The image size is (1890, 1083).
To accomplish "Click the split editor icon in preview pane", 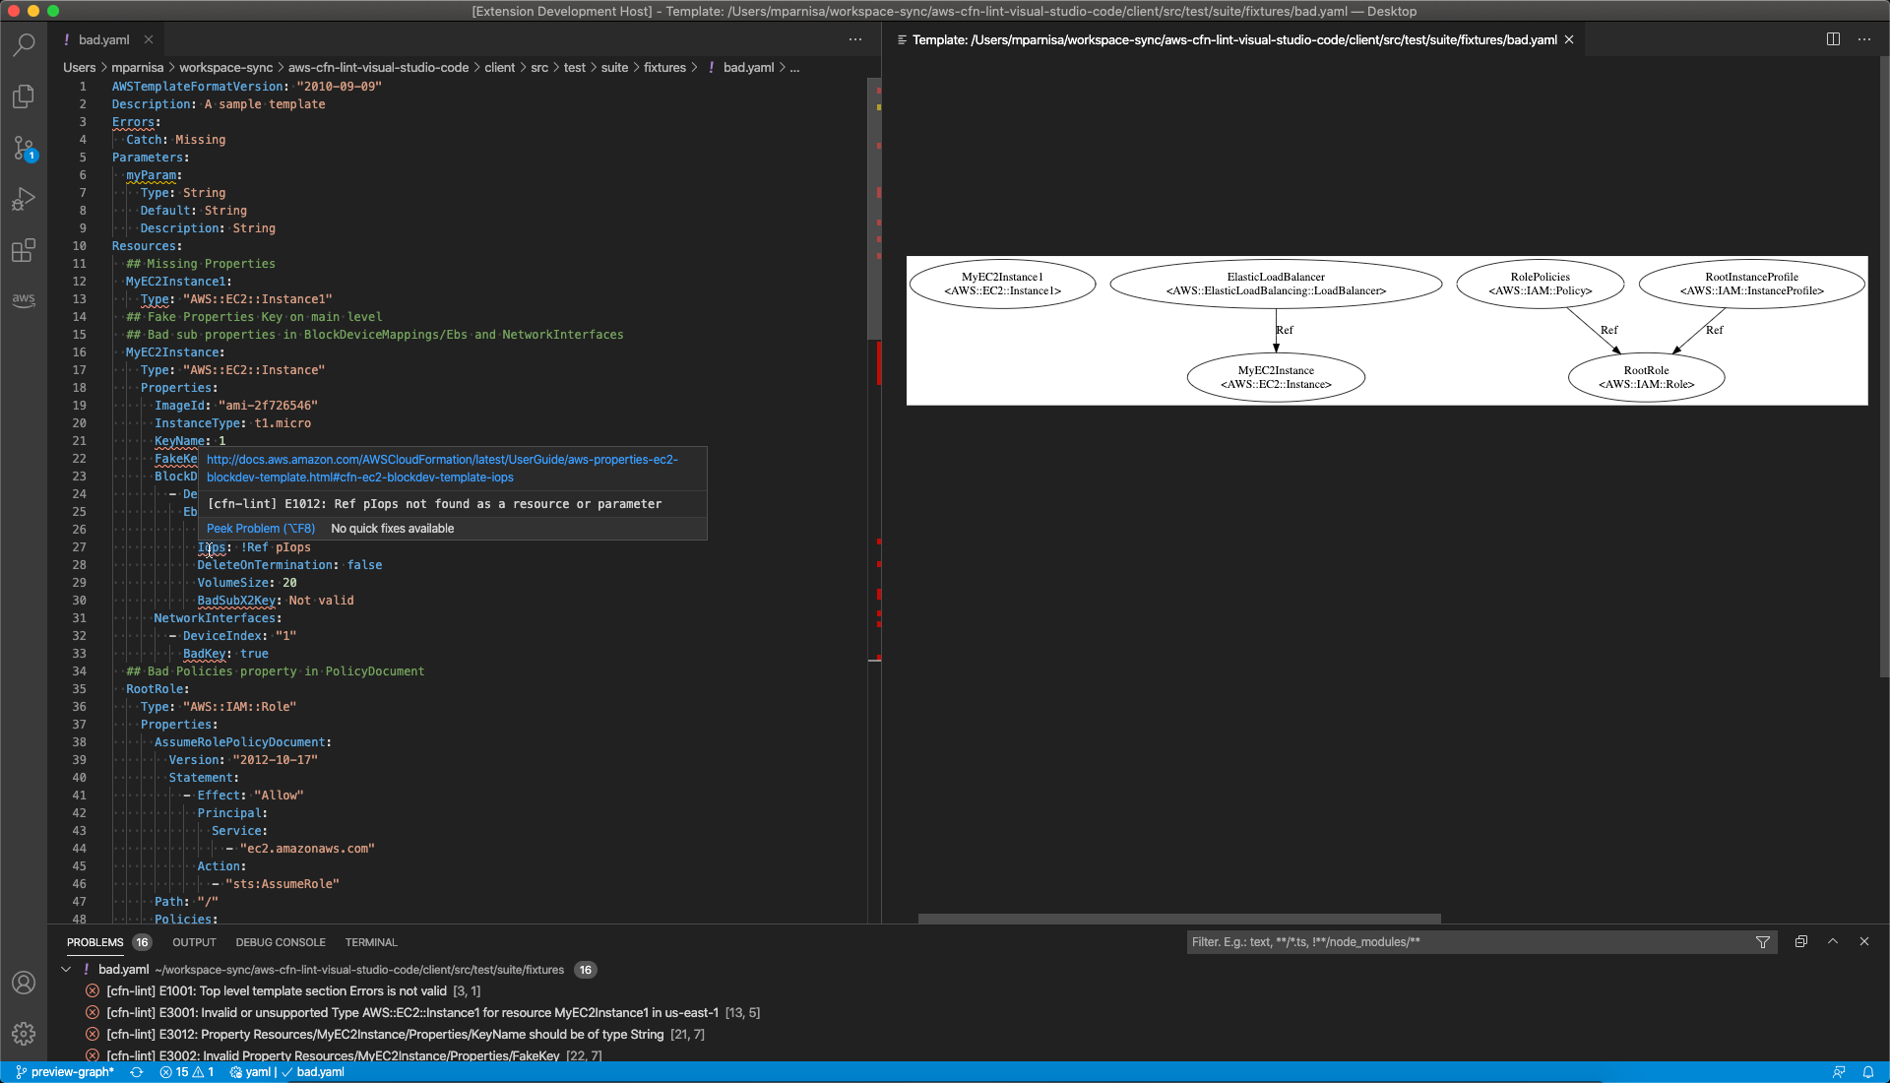I will [1833, 39].
